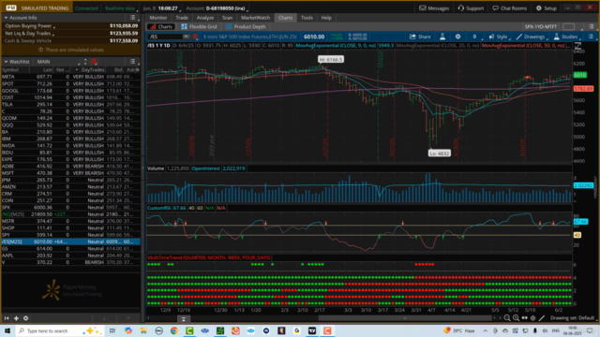600x337 pixels.
Task: Click the left sidebar go-to-first arrow icon
Action: click(7, 318)
